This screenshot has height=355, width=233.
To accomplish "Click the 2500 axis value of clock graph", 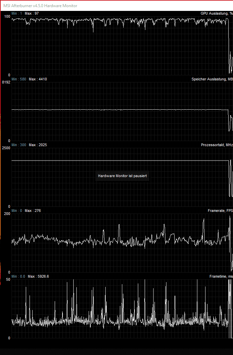I will [x=6, y=148].
